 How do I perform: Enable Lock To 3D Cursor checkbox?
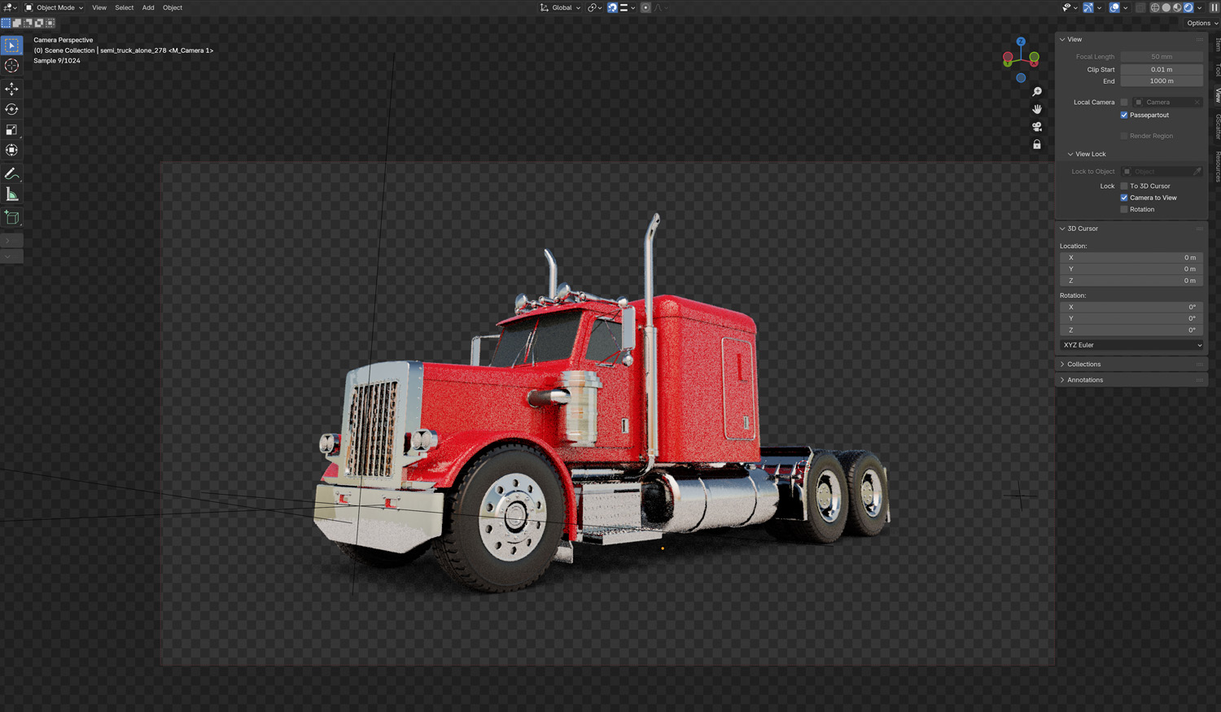pos(1124,186)
